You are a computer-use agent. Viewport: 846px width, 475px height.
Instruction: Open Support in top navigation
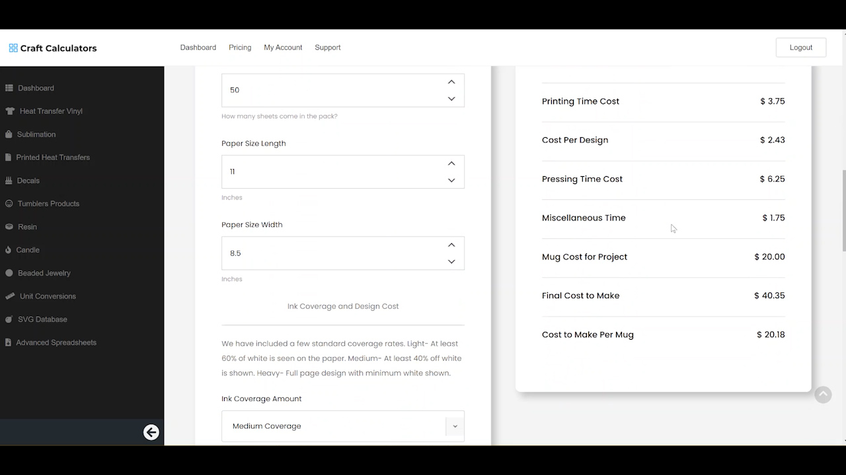328,47
